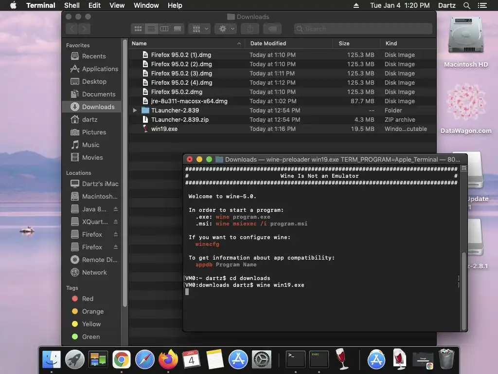Select jre-8u311-macosx-x64.dmg file
The height and width of the screenshot is (374, 498).
pyautogui.click(x=283, y=101)
